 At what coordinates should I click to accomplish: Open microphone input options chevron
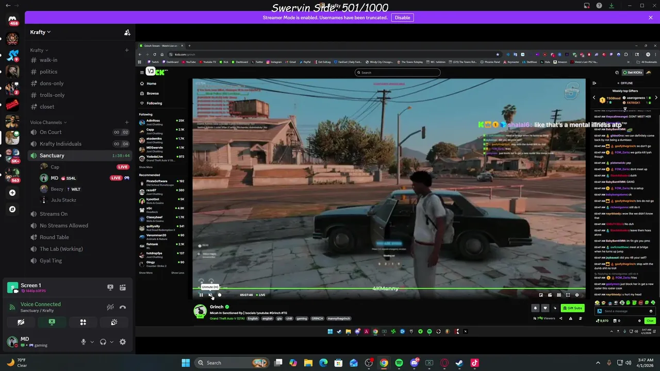(x=92, y=342)
